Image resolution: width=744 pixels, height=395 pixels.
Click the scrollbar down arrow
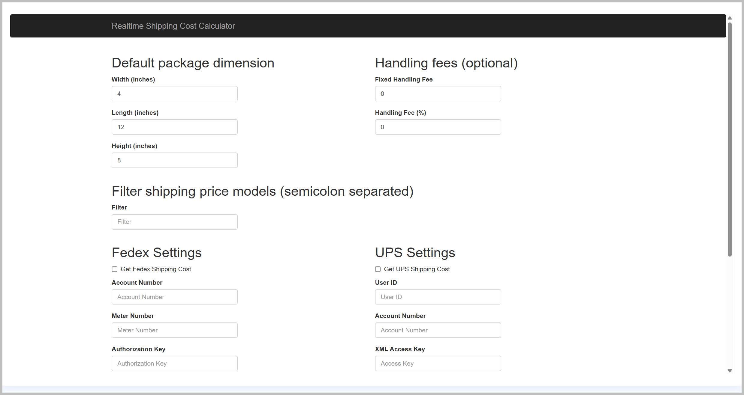[730, 371]
